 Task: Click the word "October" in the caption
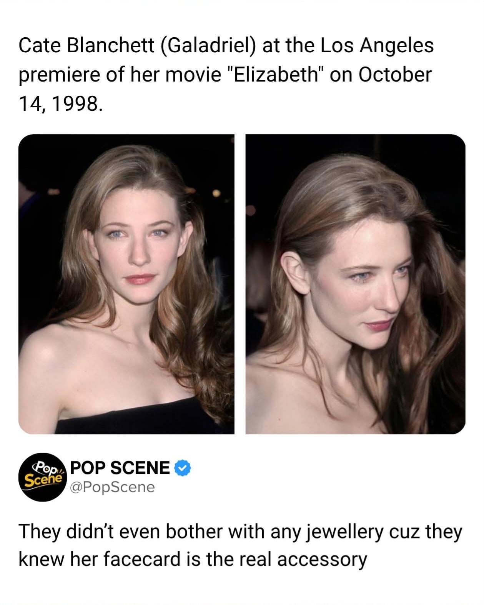coord(395,75)
